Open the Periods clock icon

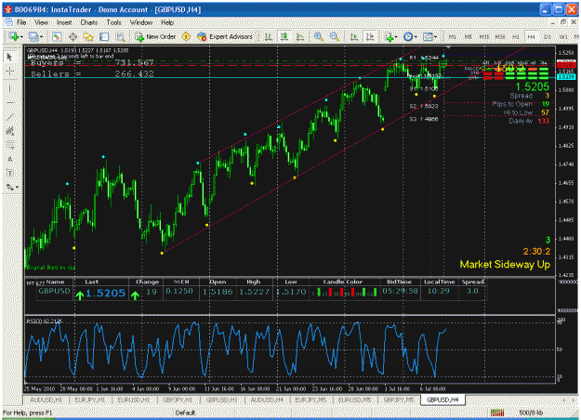pyautogui.click(x=408, y=36)
